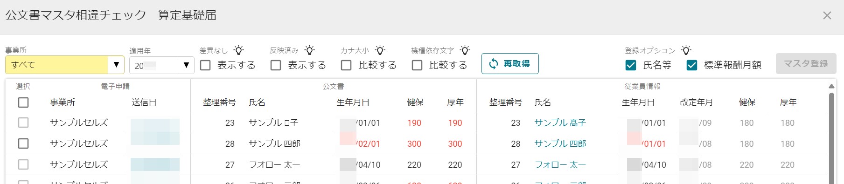Click the マスタ登録 button
This screenshot has width=844, height=184.
[x=806, y=64]
